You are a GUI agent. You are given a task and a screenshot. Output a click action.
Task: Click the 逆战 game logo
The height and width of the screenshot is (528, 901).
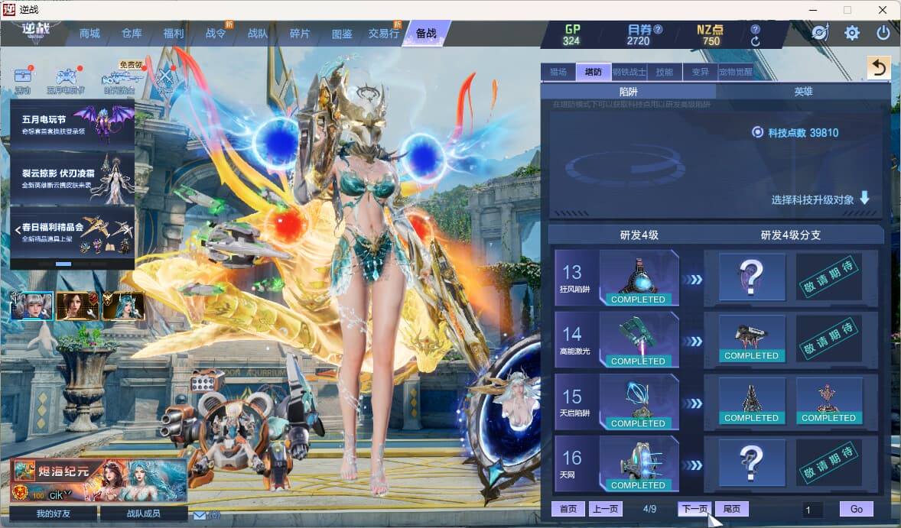[36, 31]
